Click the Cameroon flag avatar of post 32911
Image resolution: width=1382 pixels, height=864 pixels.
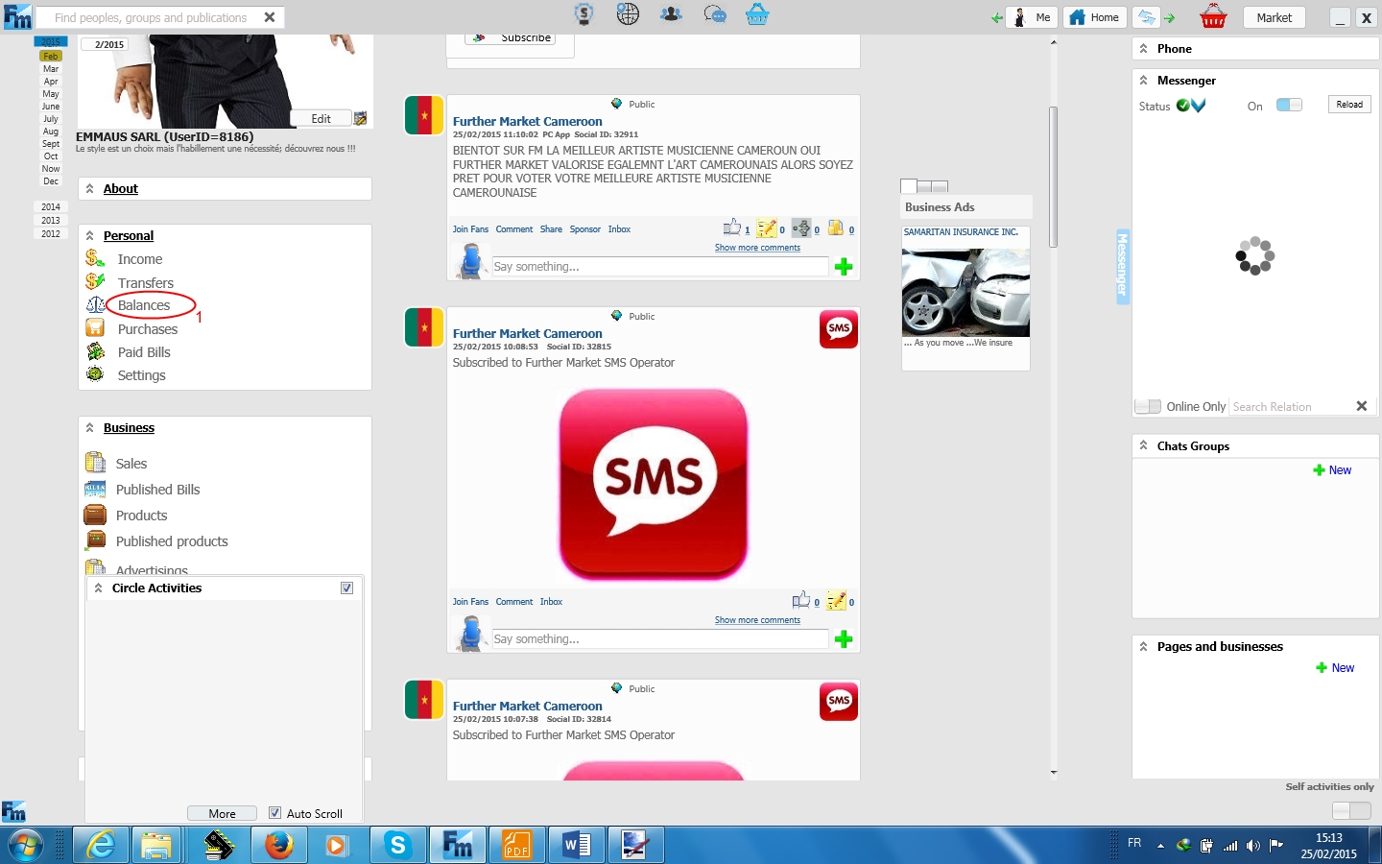[424, 115]
